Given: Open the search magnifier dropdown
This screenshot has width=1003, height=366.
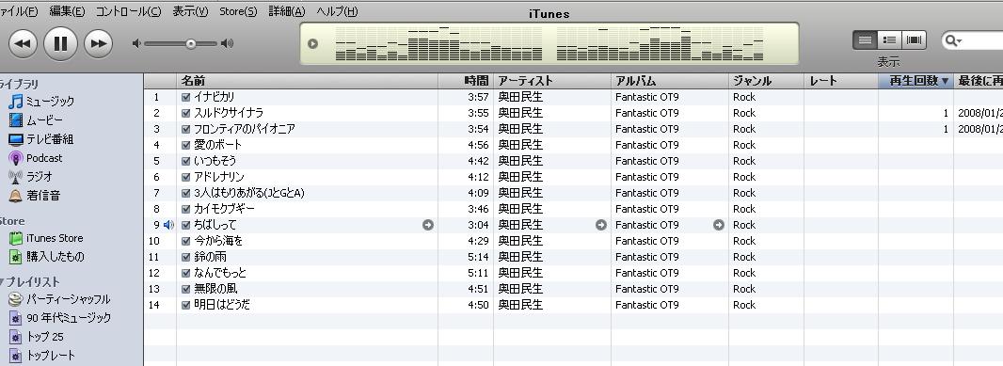Looking at the screenshot, I should point(954,41).
